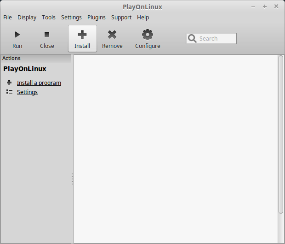Open the Help menu
This screenshot has width=285, height=244.
[143, 18]
